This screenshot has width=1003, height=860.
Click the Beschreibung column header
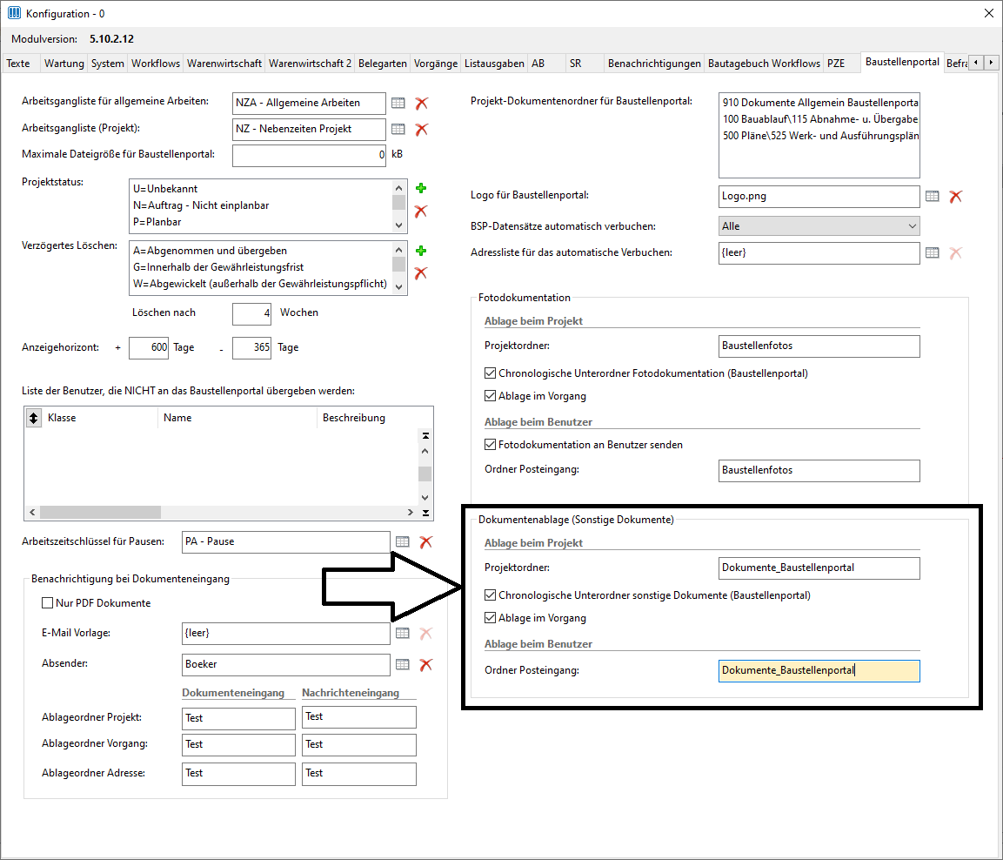click(369, 418)
